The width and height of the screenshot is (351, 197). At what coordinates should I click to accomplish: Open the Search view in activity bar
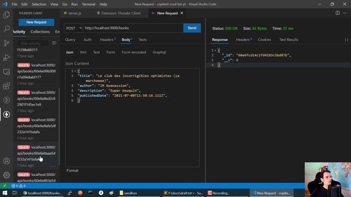(7, 29)
